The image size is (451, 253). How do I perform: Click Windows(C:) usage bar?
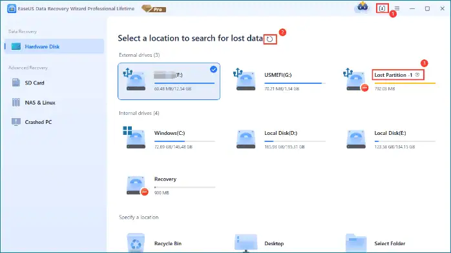[184, 141]
